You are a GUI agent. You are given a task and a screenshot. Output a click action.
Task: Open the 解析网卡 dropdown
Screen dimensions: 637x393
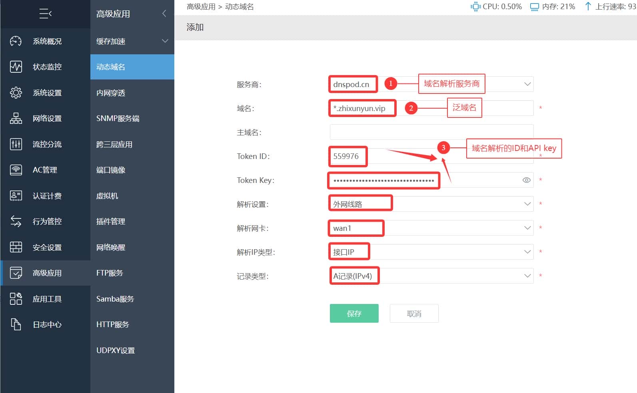pyautogui.click(x=527, y=228)
